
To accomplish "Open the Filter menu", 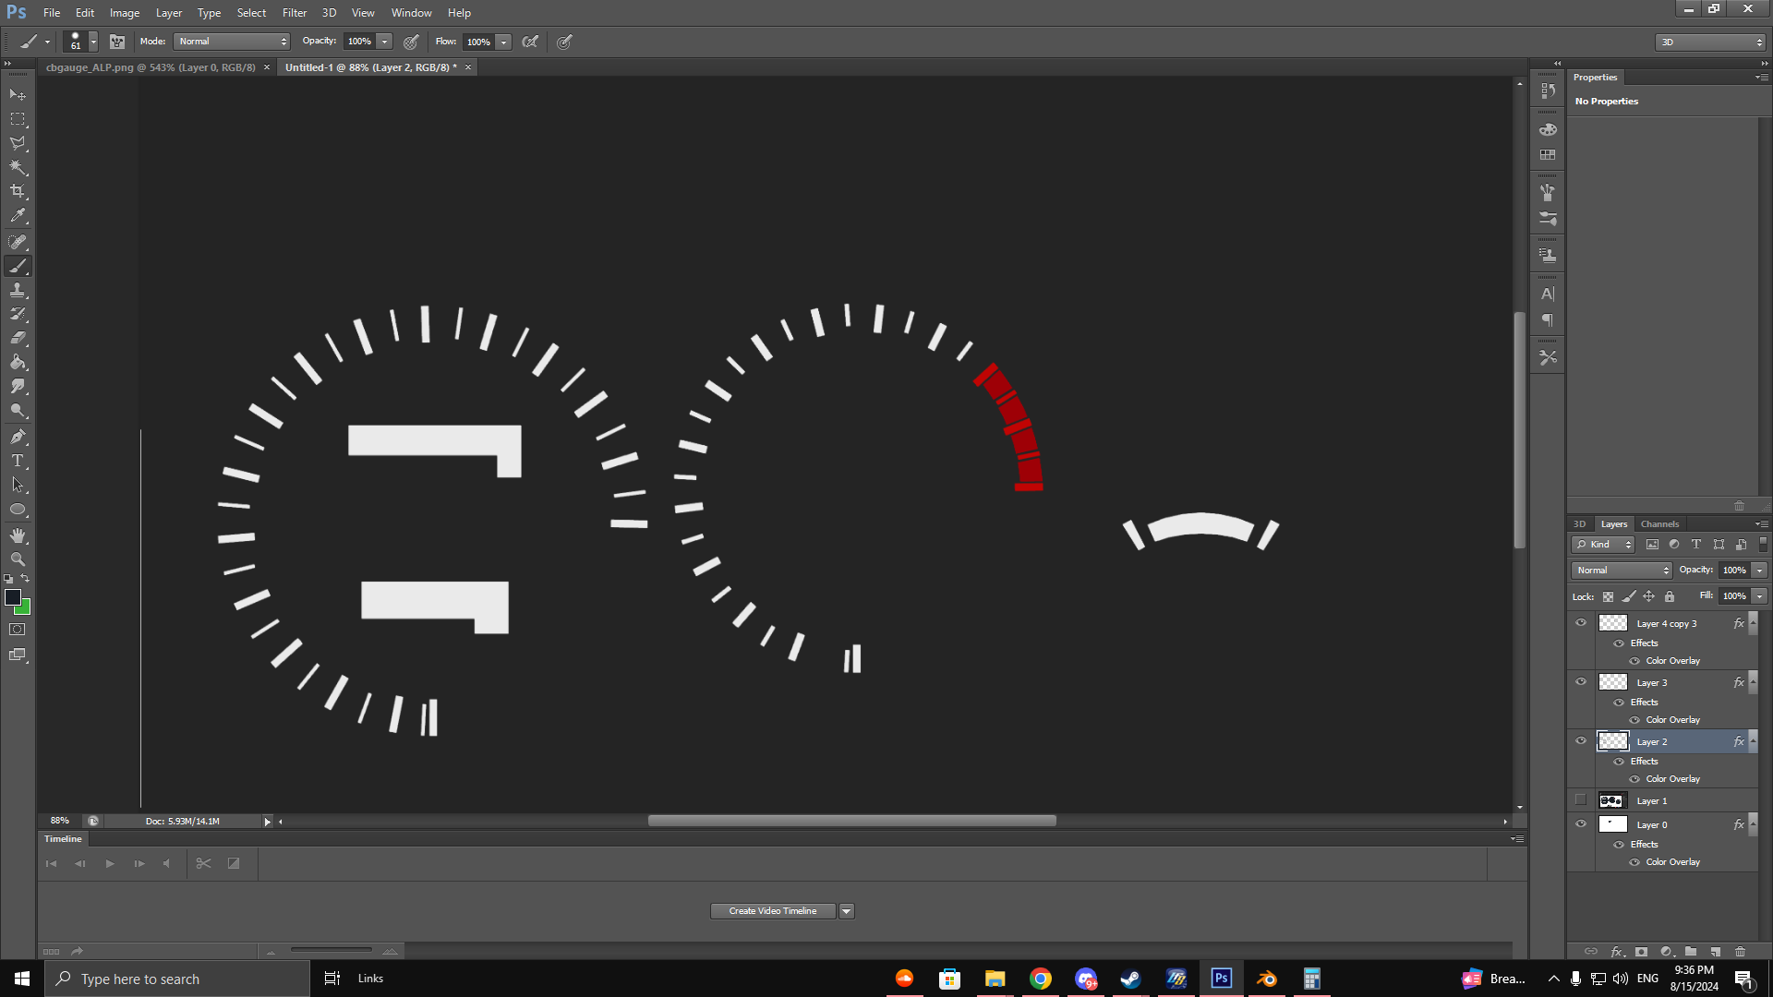I will pos(294,13).
